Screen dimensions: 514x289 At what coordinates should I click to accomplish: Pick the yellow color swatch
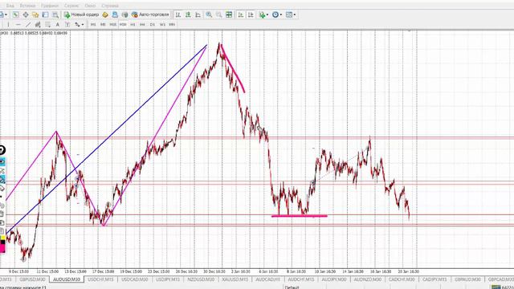(x=2, y=238)
